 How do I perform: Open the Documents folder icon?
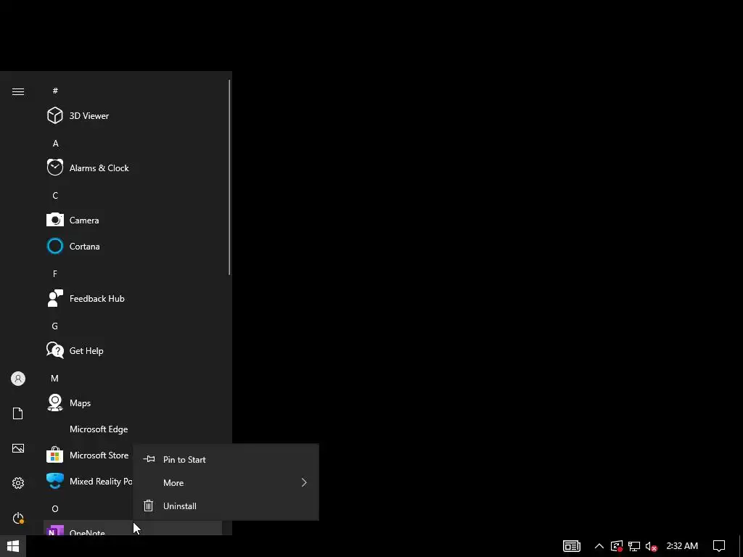pos(18,413)
